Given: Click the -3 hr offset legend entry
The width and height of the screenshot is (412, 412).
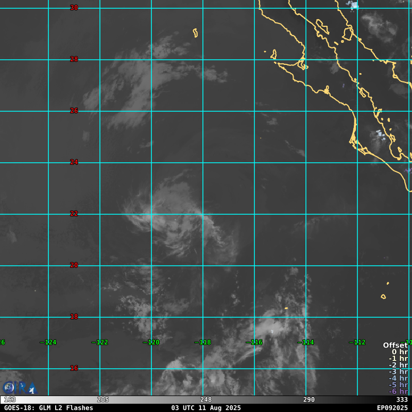Looking at the screenshot, I should click(398, 372).
